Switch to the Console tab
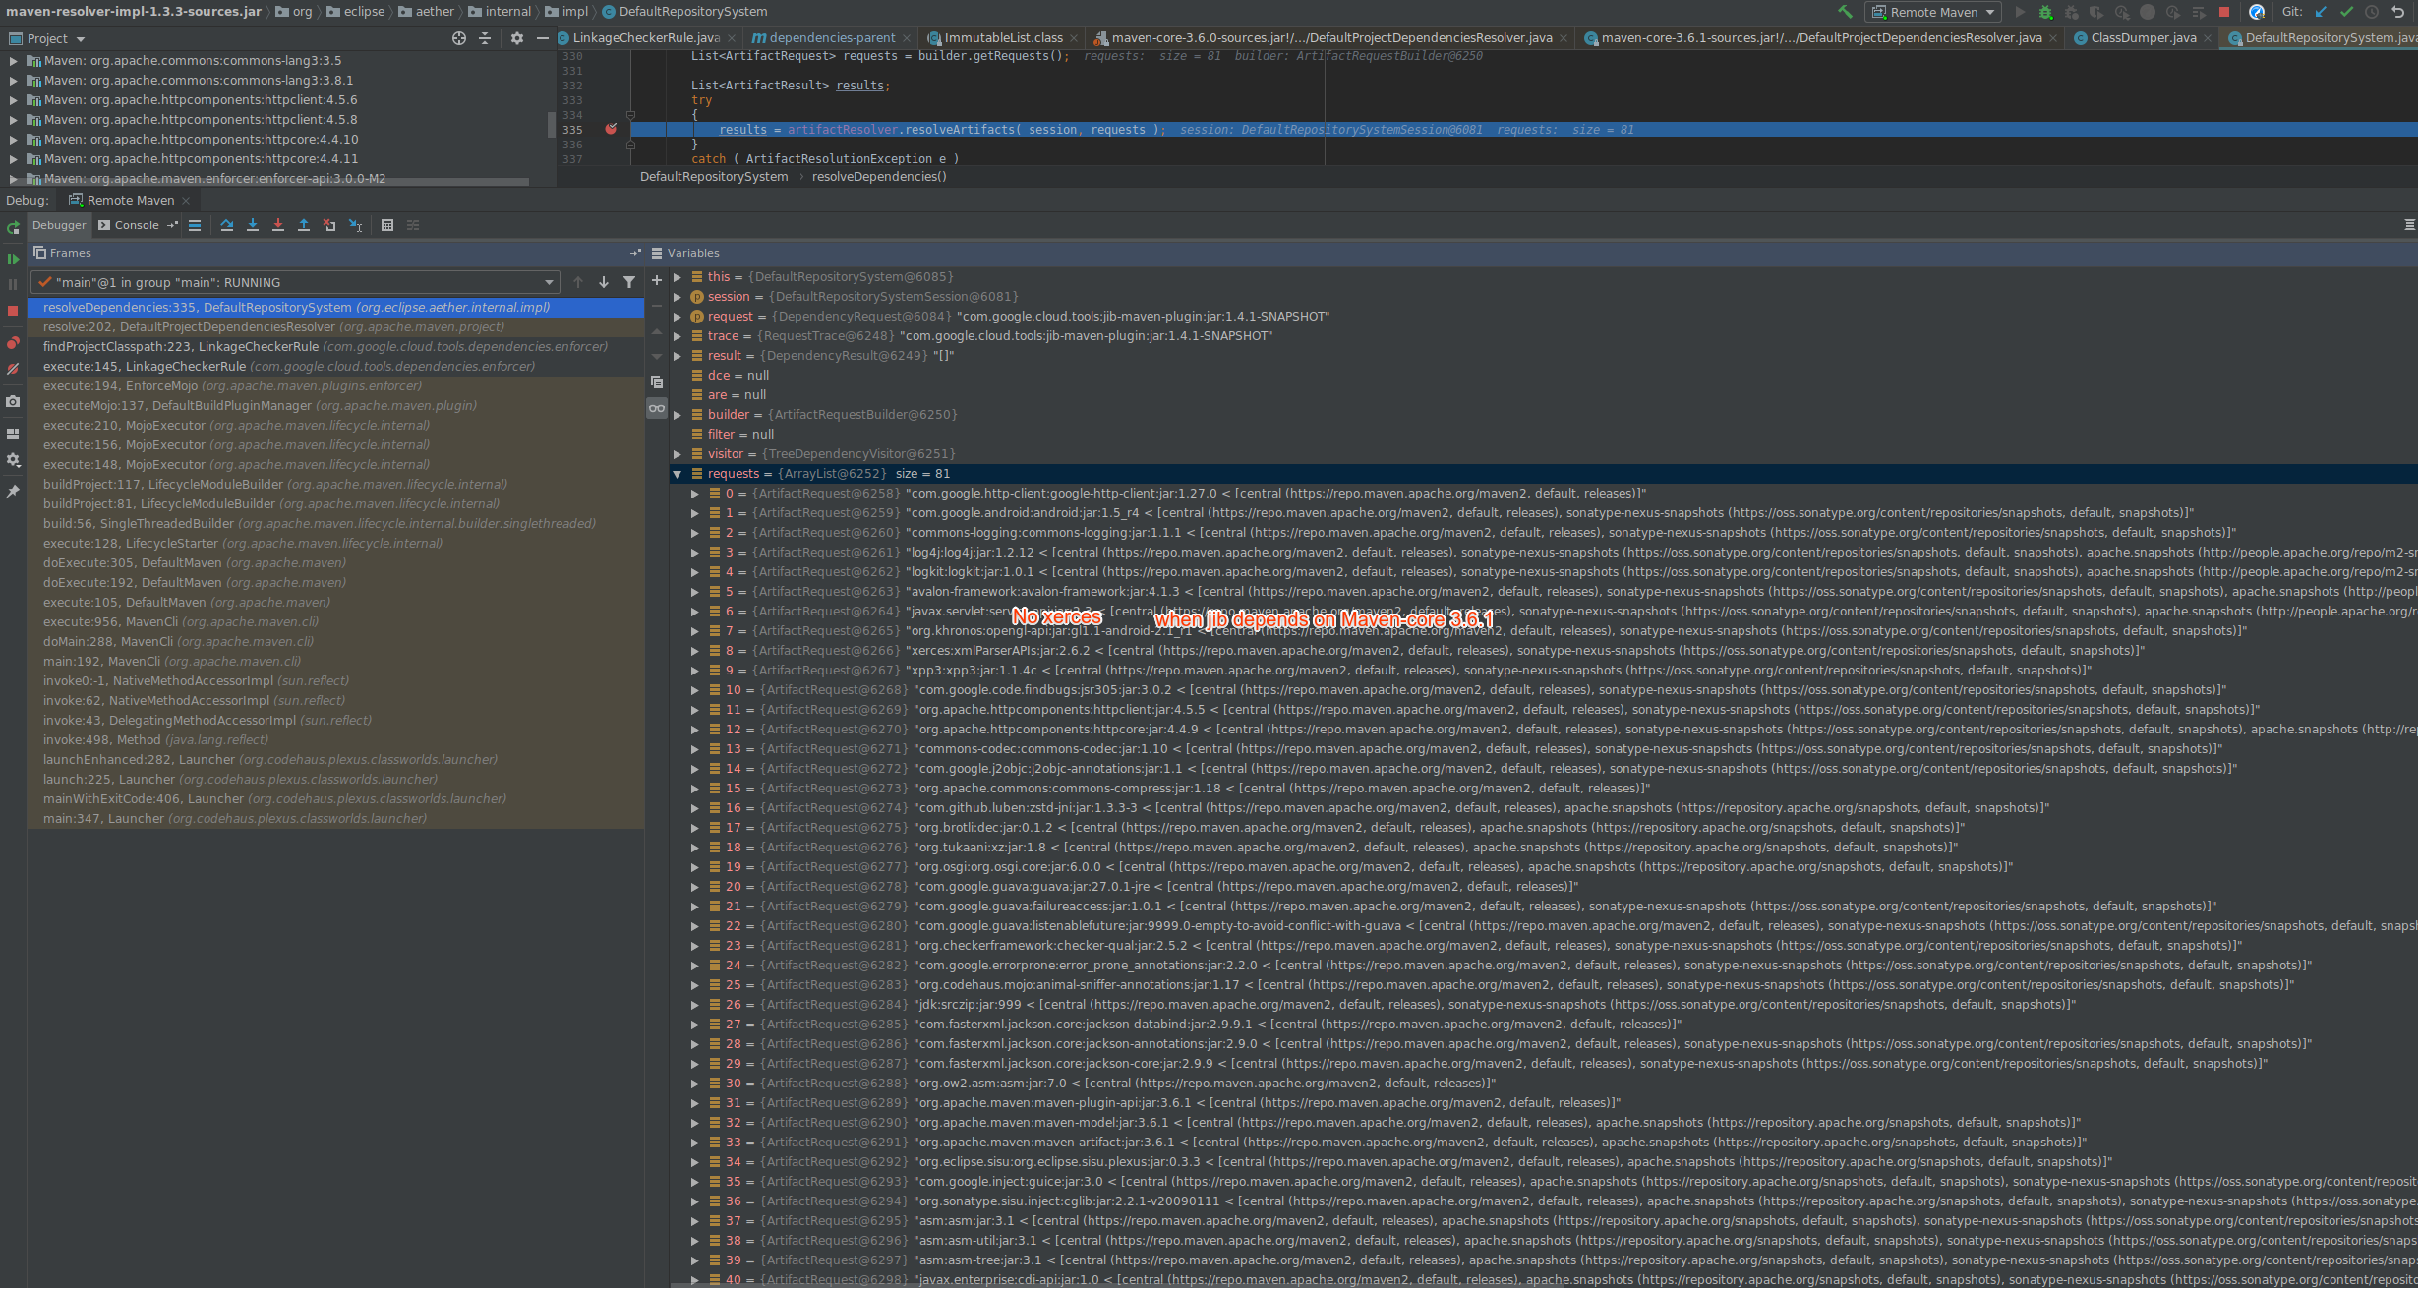 pos(136,225)
